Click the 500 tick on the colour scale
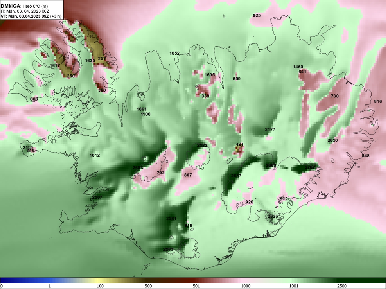 (x=148, y=286)
